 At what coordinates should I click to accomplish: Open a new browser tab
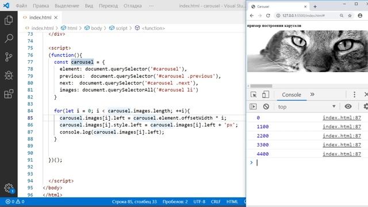pos(315,6)
